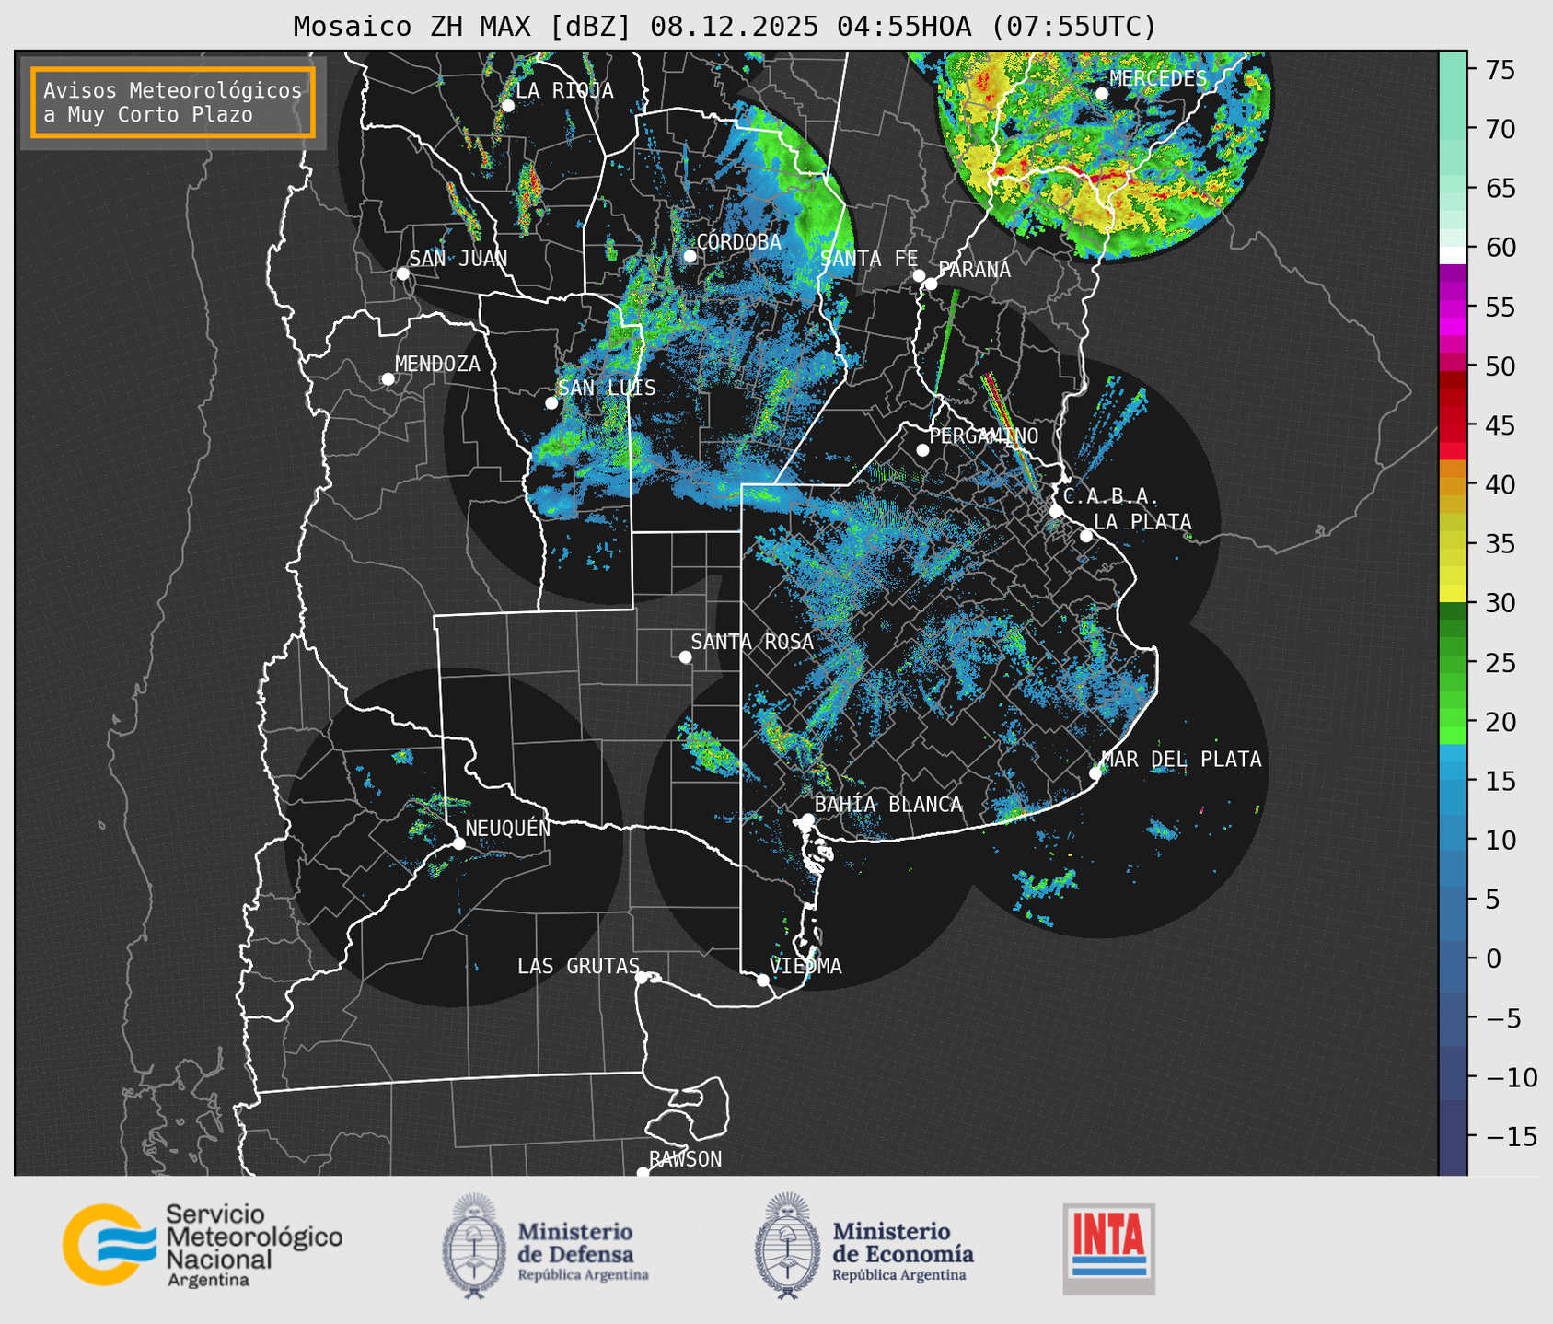1553x1324 pixels.
Task: Click the Santa Rosa city marker dot
Action: click(685, 656)
